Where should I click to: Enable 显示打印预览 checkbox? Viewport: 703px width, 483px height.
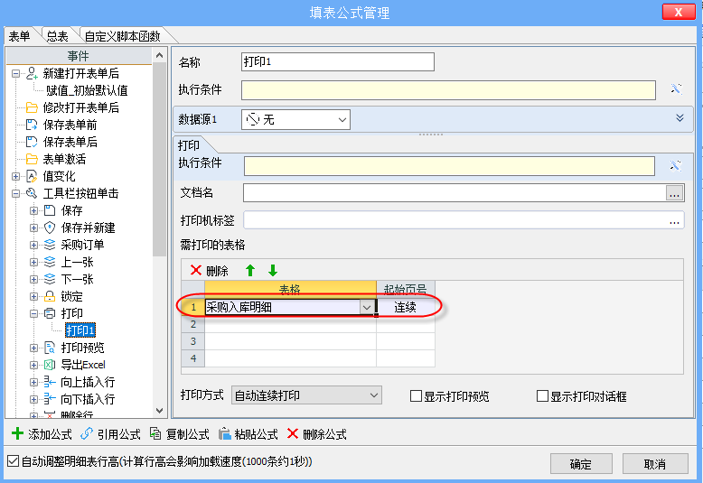coord(416,396)
